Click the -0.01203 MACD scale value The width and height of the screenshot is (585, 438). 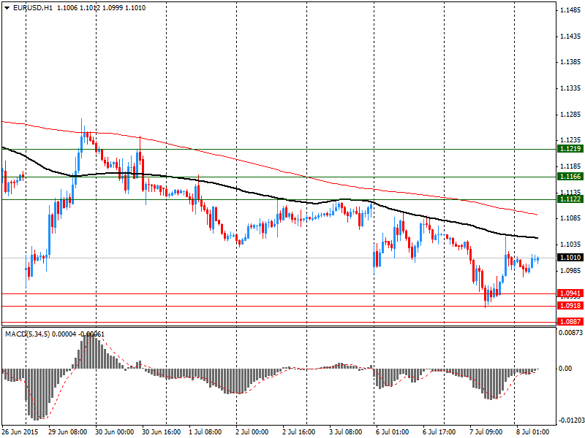(x=571, y=420)
